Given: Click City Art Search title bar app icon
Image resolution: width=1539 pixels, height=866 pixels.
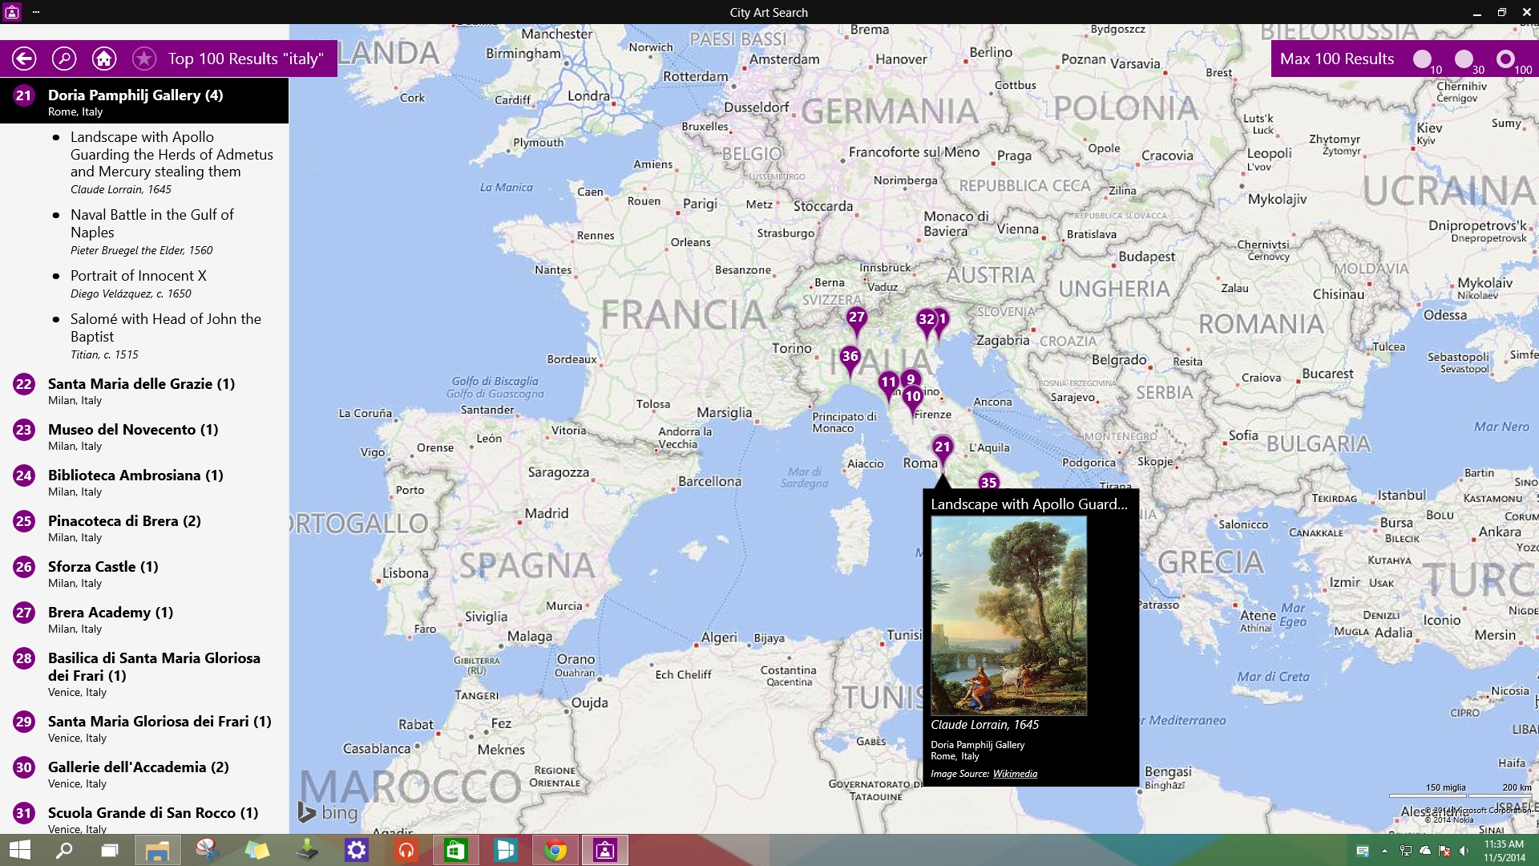Looking at the screenshot, I should tap(11, 12).
